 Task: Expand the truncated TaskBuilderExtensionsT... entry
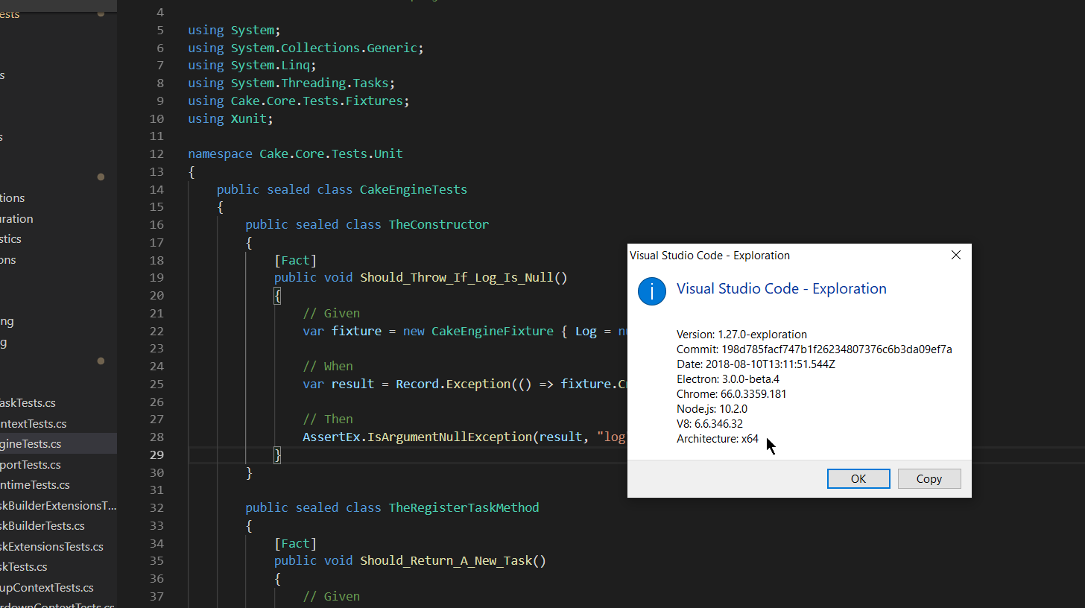click(60, 505)
